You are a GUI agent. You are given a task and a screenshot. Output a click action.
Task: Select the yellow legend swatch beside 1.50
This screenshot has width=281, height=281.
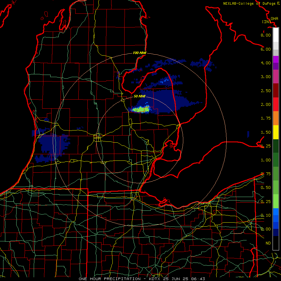(x=276, y=132)
